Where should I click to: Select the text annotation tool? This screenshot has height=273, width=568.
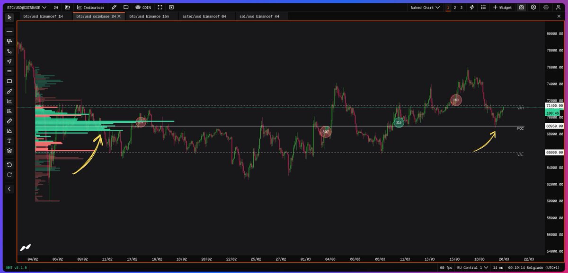(x=9, y=141)
